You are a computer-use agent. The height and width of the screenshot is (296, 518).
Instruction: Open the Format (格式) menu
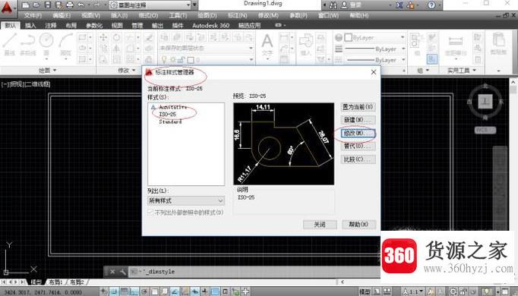(x=148, y=15)
